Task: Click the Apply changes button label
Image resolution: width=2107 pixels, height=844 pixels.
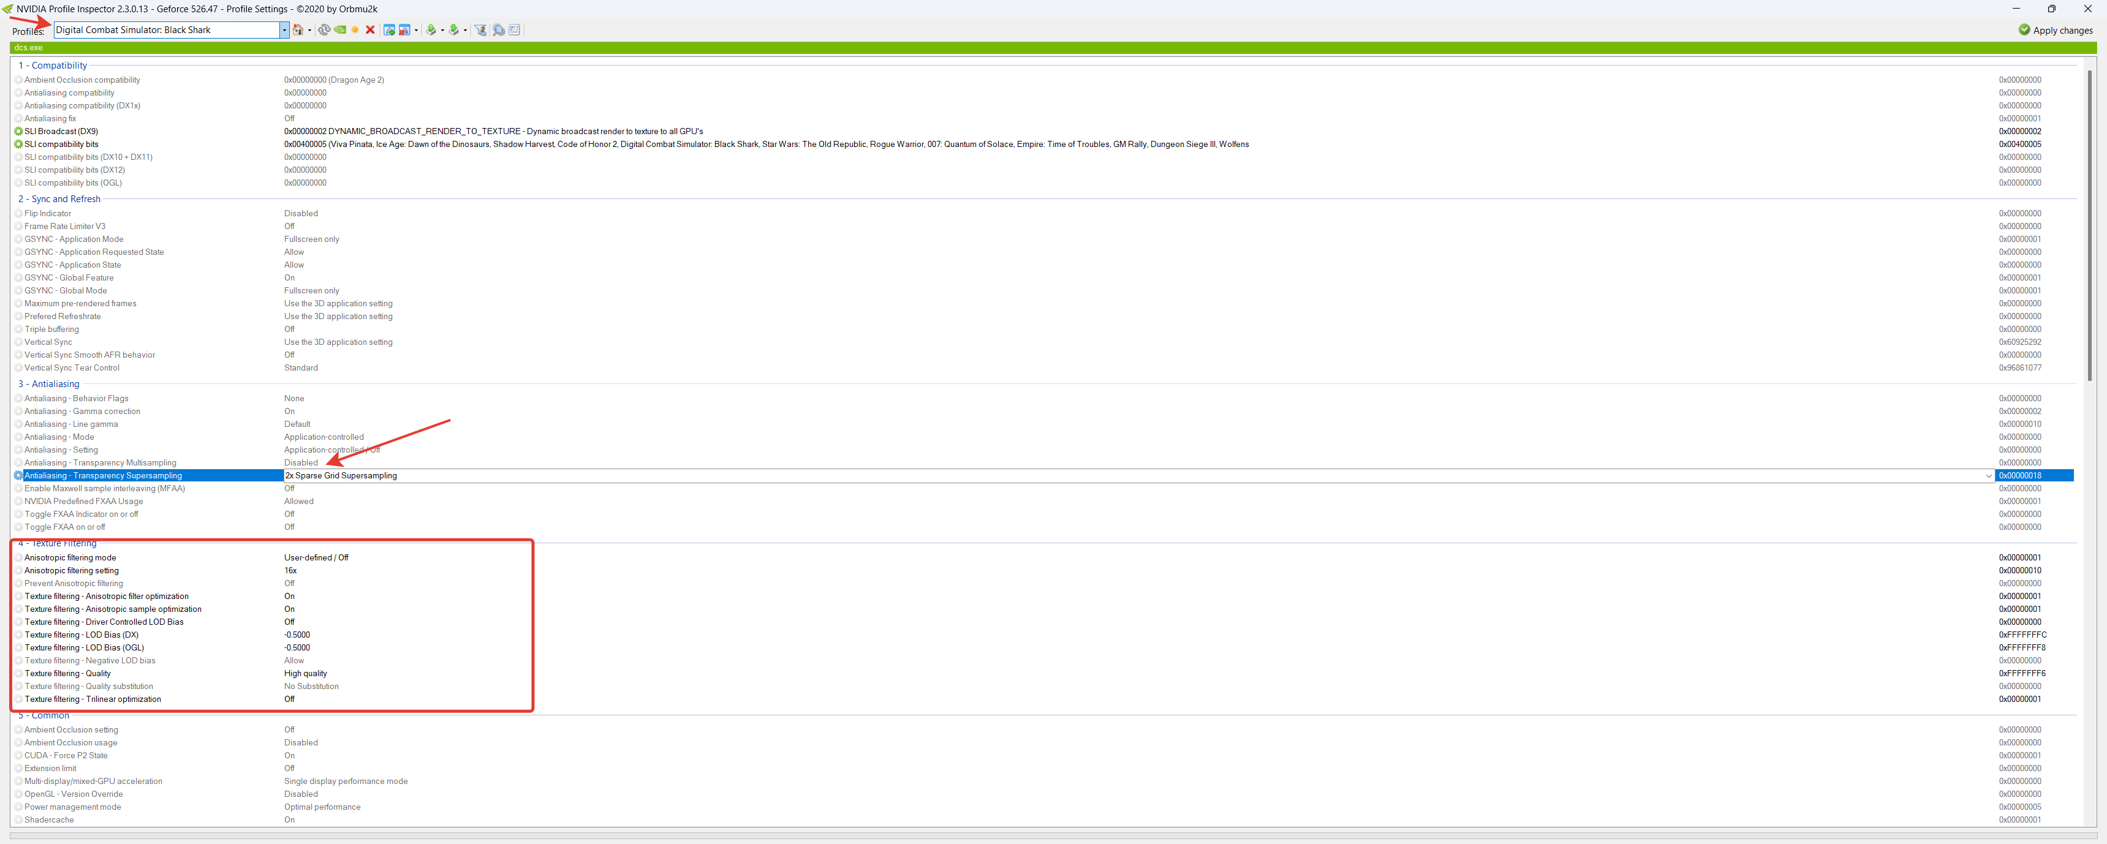Action: pos(2063,30)
